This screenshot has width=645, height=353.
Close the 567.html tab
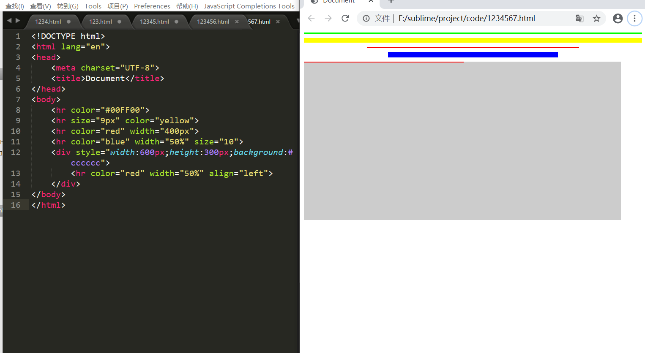pos(278,22)
